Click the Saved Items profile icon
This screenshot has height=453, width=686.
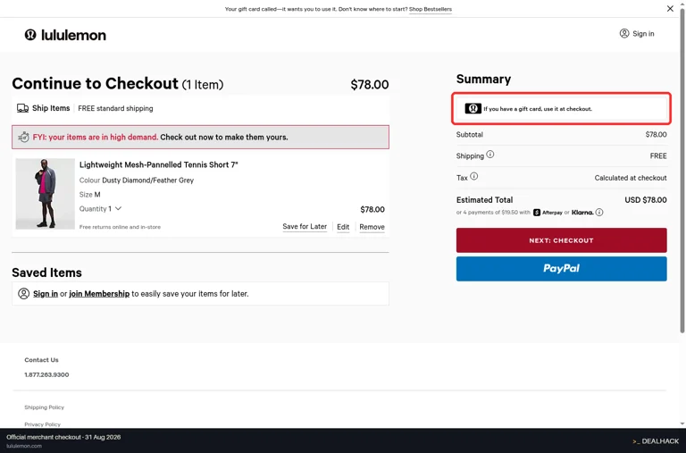tap(23, 294)
